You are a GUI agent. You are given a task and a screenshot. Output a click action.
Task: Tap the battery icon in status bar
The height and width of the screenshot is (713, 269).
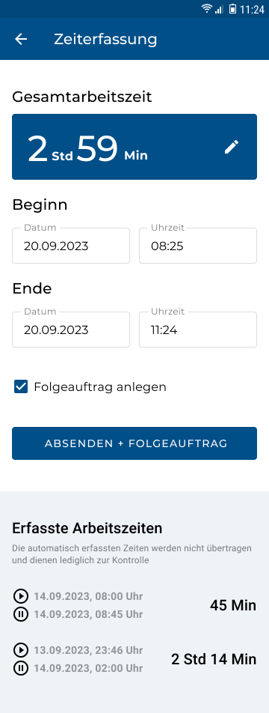[232, 9]
